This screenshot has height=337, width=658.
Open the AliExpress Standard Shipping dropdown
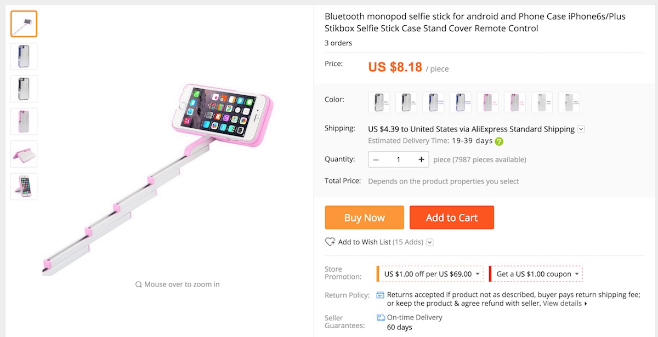pyautogui.click(x=581, y=129)
